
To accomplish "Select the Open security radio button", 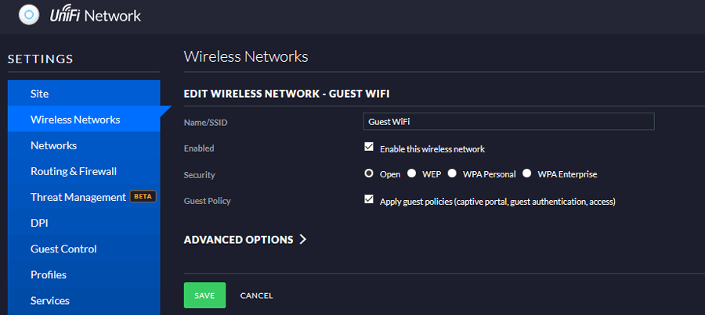I will point(369,174).
